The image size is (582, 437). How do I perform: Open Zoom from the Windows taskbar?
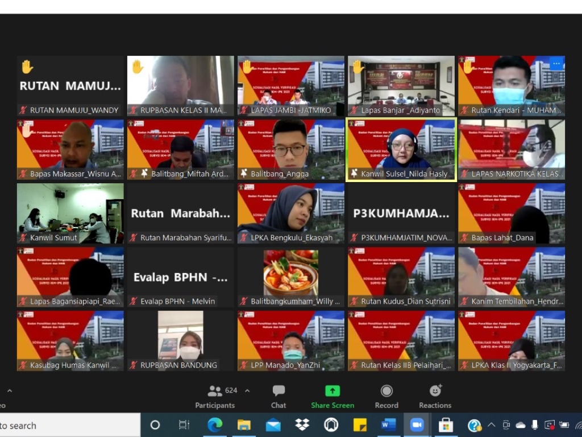(x=417, y=425)
